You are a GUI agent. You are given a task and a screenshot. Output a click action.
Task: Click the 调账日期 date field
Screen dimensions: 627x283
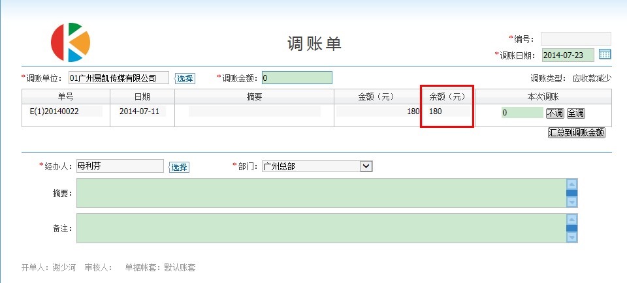pyautogui.click(x=568, y=55)
